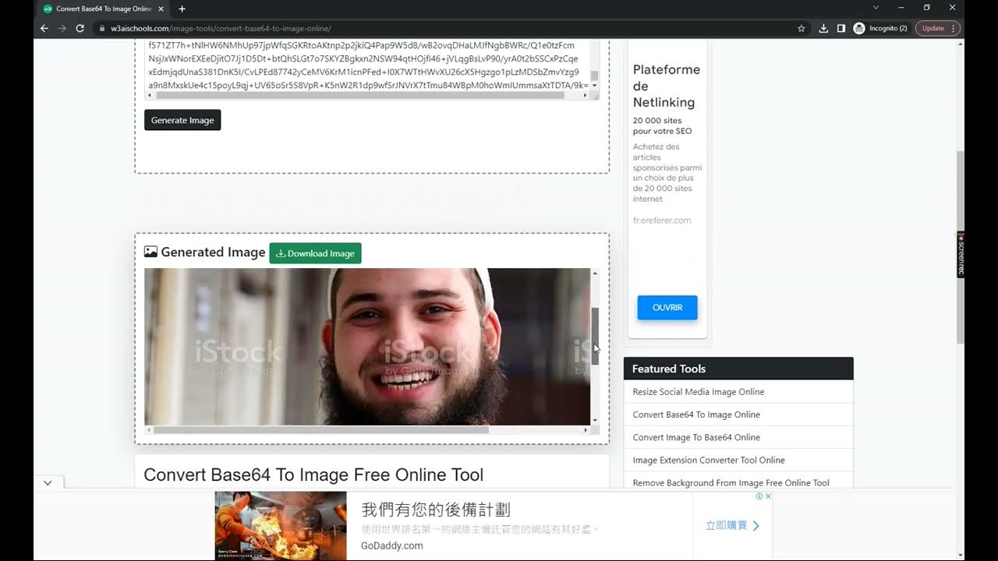Viewport: 998px width, 561px height.
Task: Bookmark this page with the star icon
Action: (802, 28)
